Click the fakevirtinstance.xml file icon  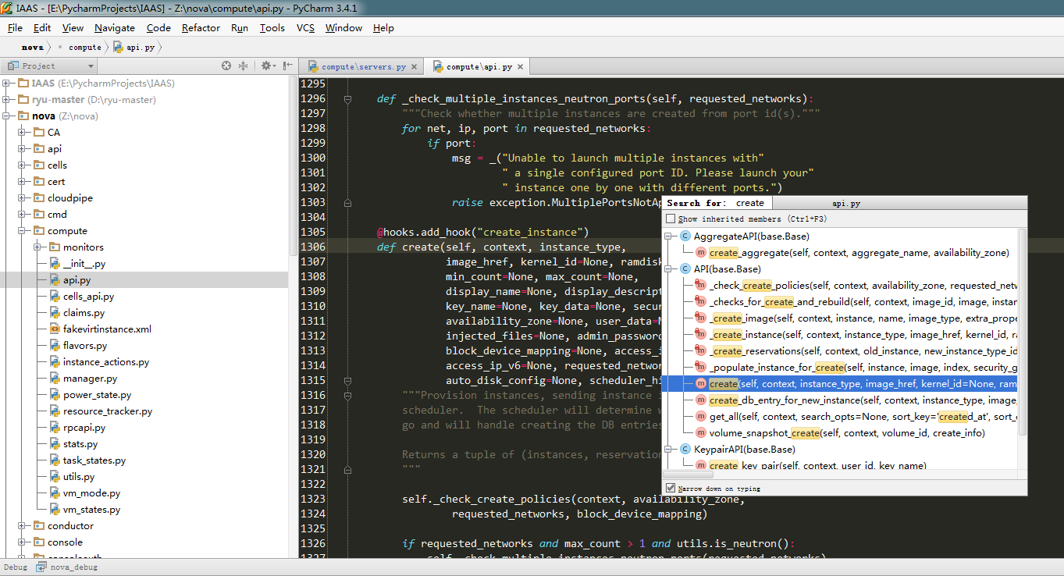point(55,329)
